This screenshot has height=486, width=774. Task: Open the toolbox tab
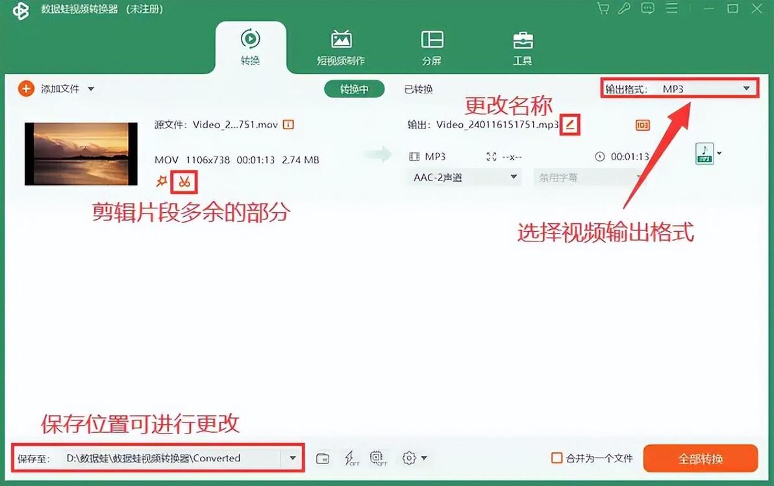522,48
